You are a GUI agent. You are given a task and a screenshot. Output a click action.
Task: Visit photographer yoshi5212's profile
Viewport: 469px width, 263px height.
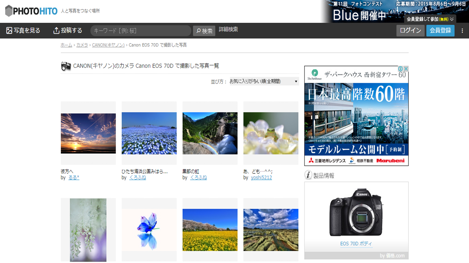coord(261,178)
